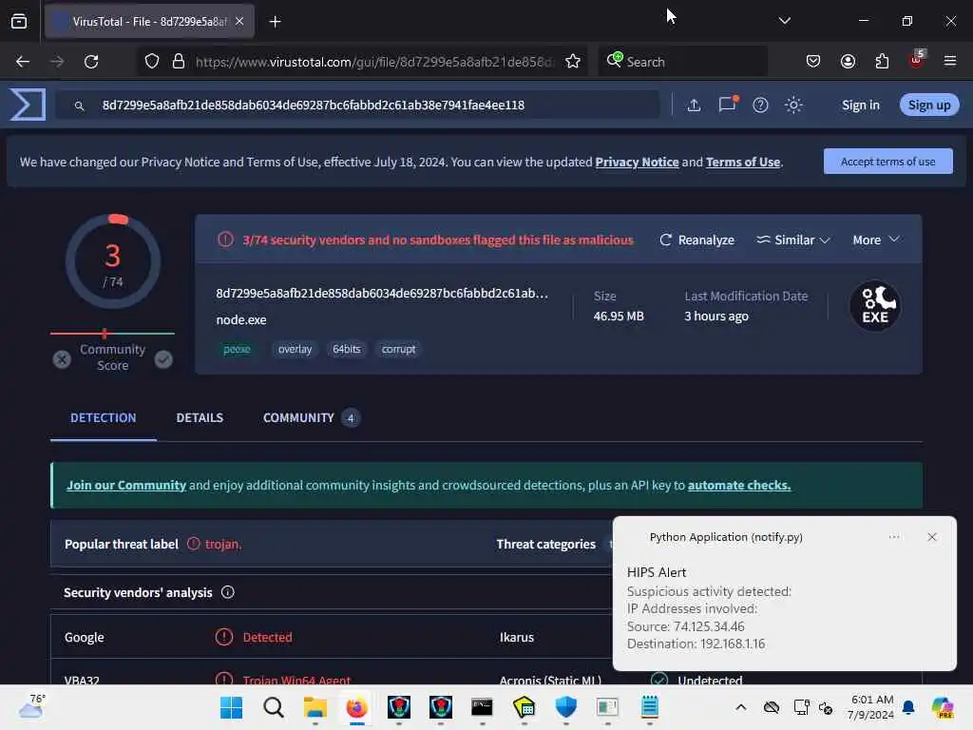Screen dimensions: 973x730
Task: Open taskbar Search
Action: (273, 707)
